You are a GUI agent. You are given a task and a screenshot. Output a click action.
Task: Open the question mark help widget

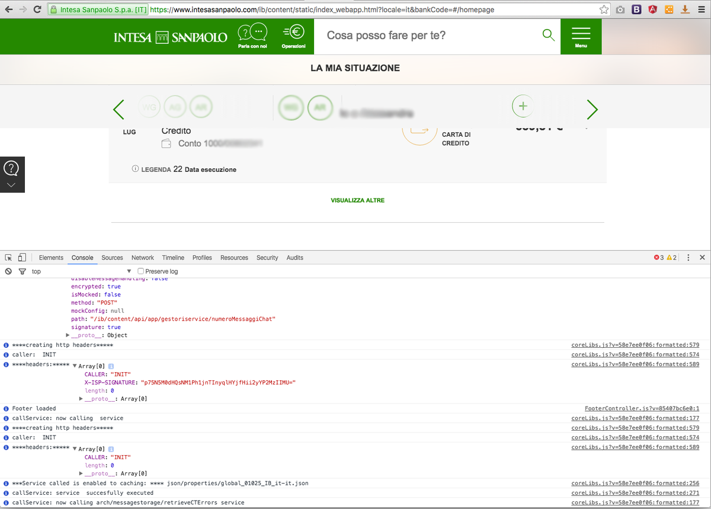pyautogui.click(x=11, y=168)
